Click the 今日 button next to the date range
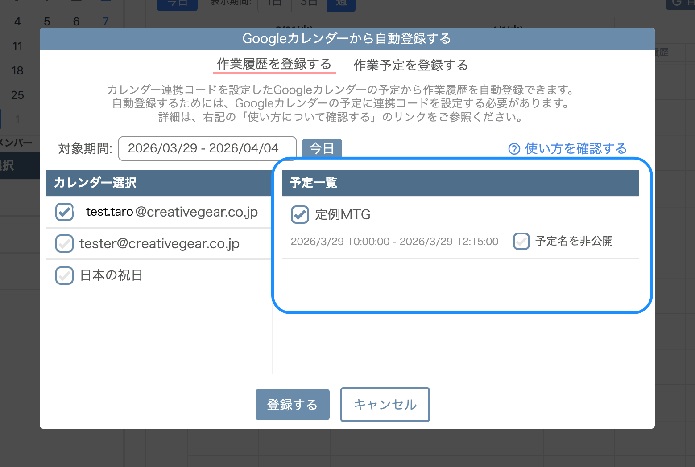 point(322,148)
